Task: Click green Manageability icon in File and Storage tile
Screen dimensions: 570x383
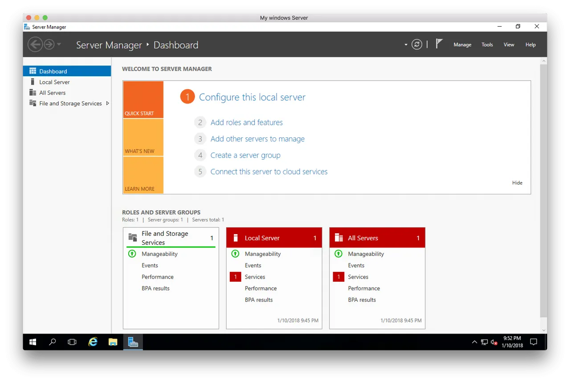Action: (x=132, y=254)
